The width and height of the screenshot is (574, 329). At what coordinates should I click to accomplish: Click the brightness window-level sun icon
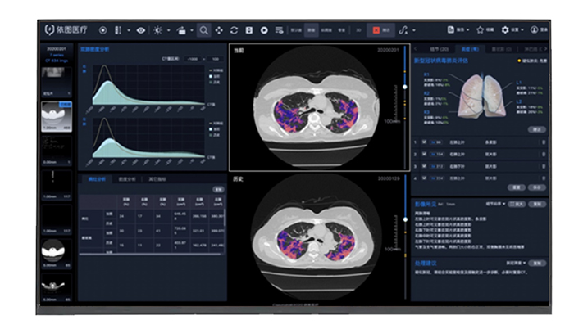click(158, 30)
